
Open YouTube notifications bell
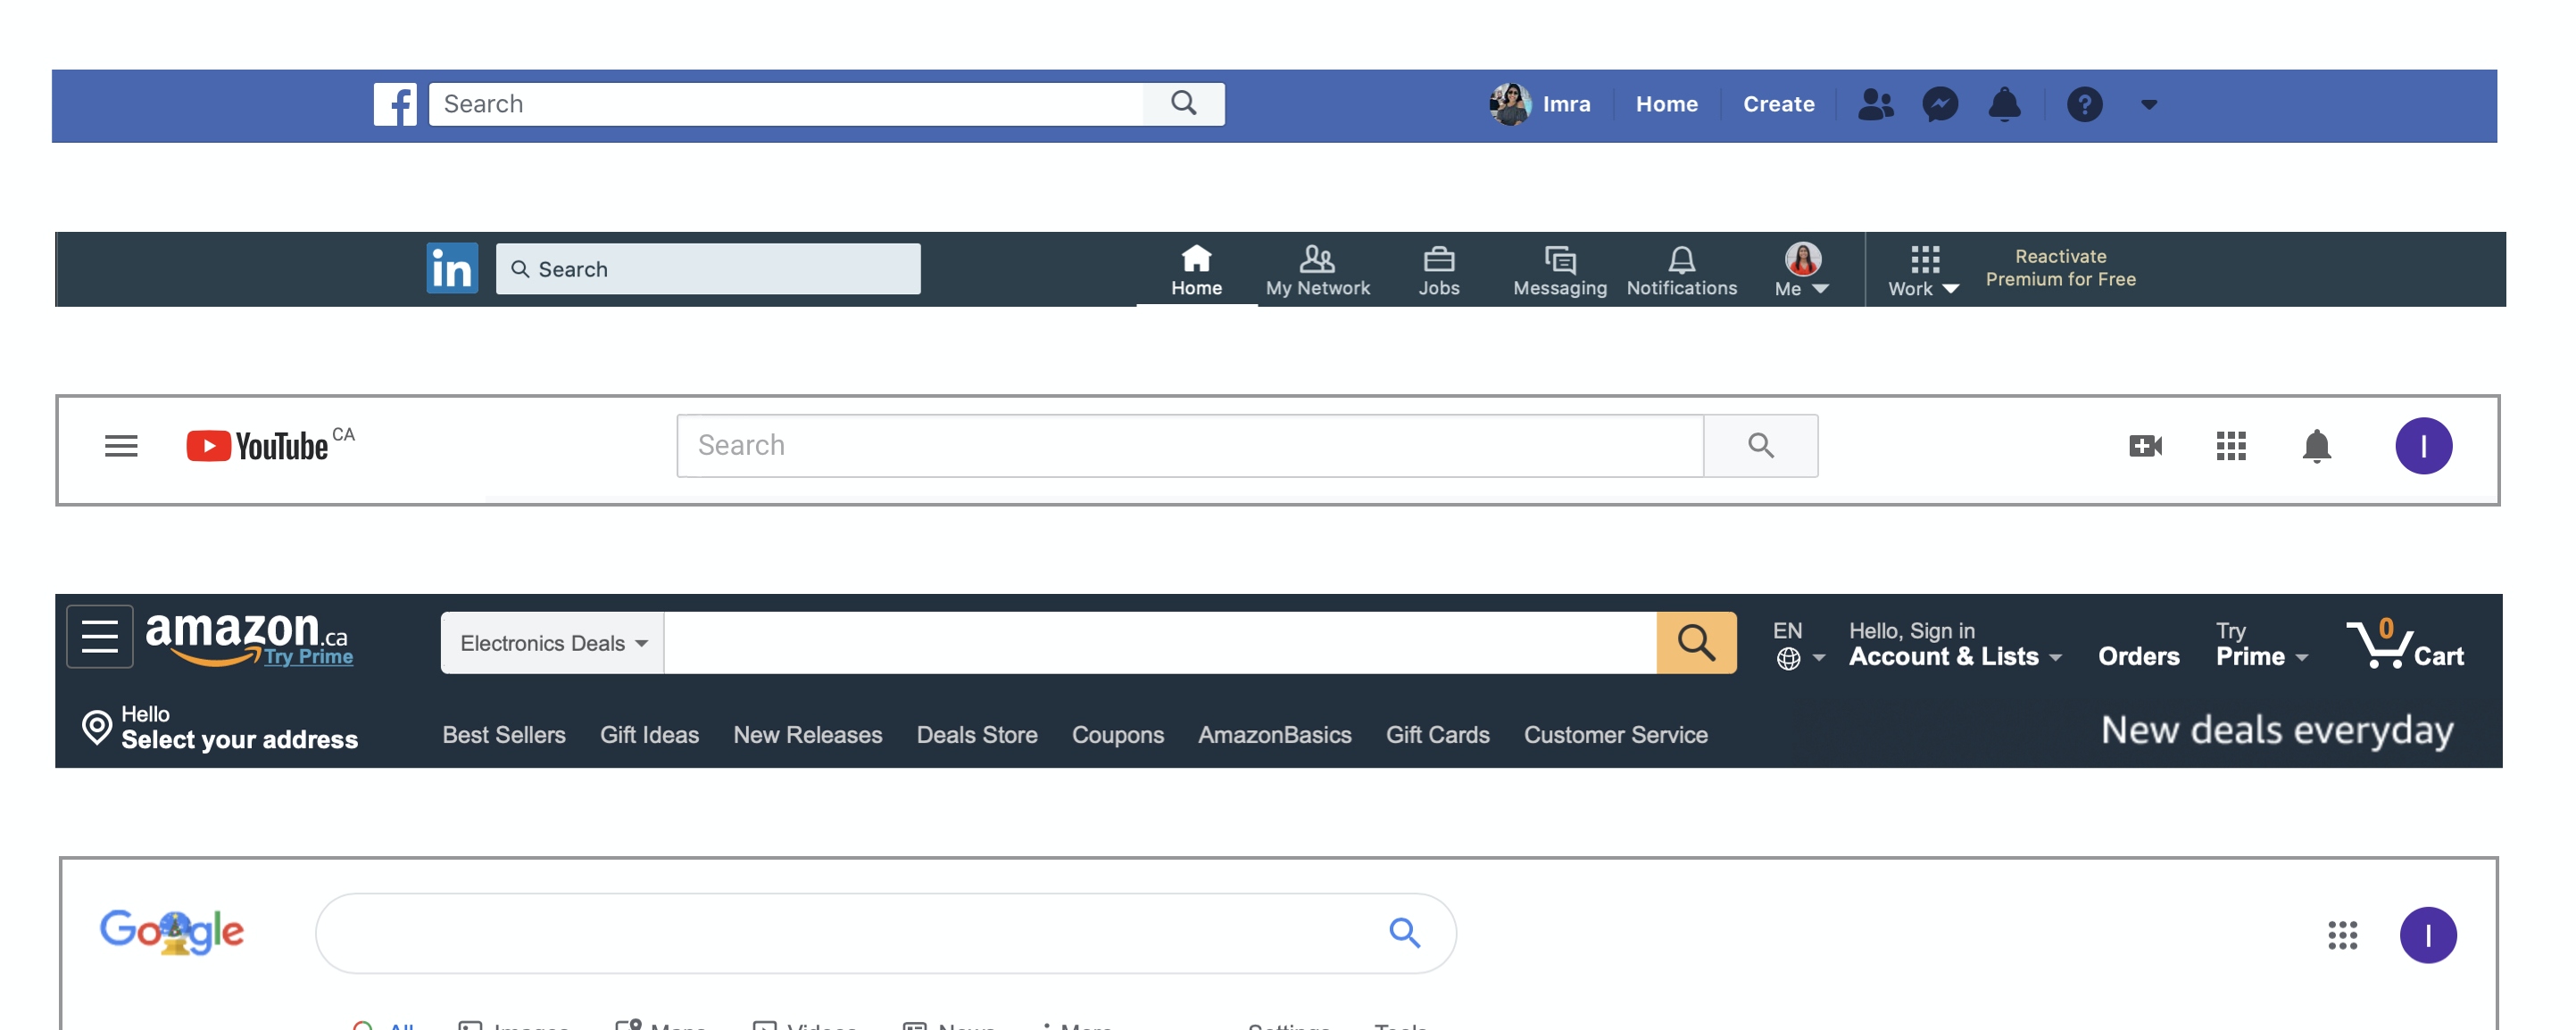pos(2316,446)
